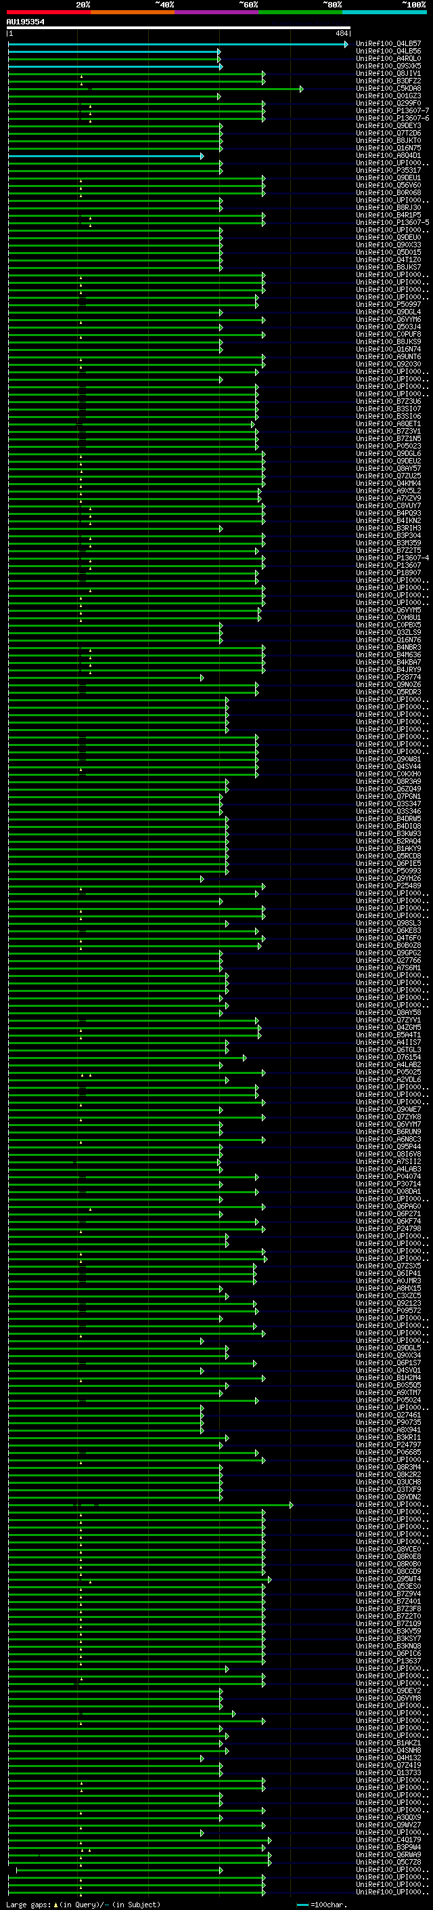
Task: Select the UniRef100_B3DFZ2 label
Action: 388,81
